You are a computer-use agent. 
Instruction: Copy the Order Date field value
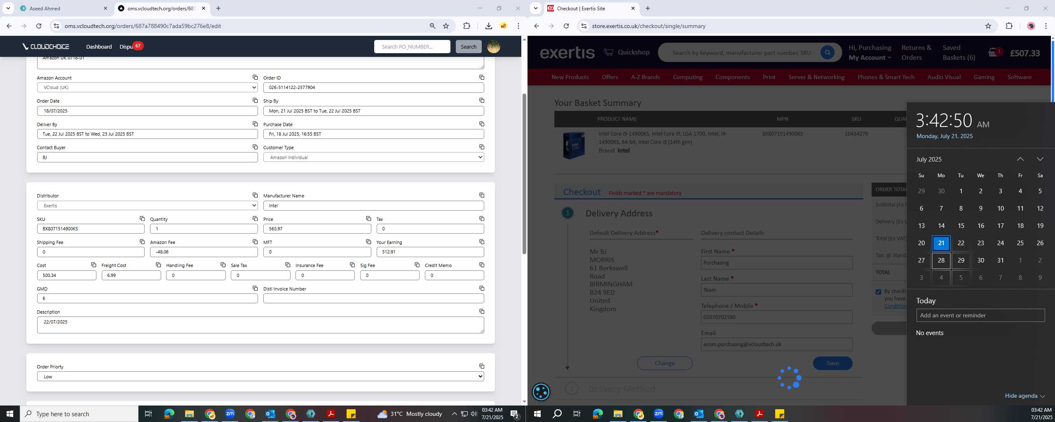tap(255, 101)
